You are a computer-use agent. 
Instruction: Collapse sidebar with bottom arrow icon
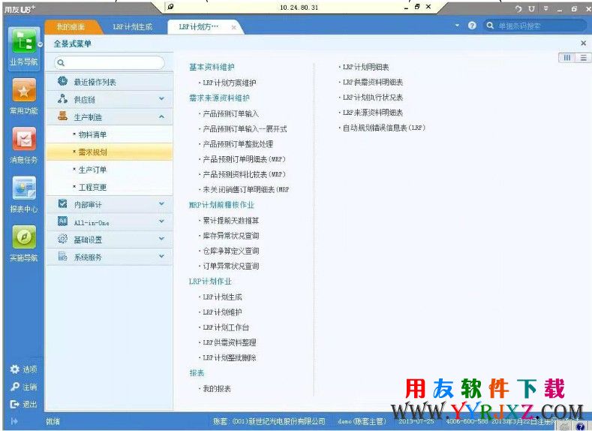pyautogui.click(x=14, y=421)
